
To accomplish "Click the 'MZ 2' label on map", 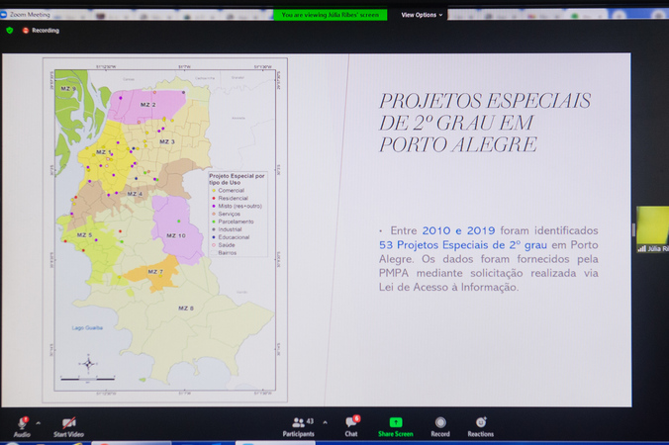I will (x=148, y=105).
